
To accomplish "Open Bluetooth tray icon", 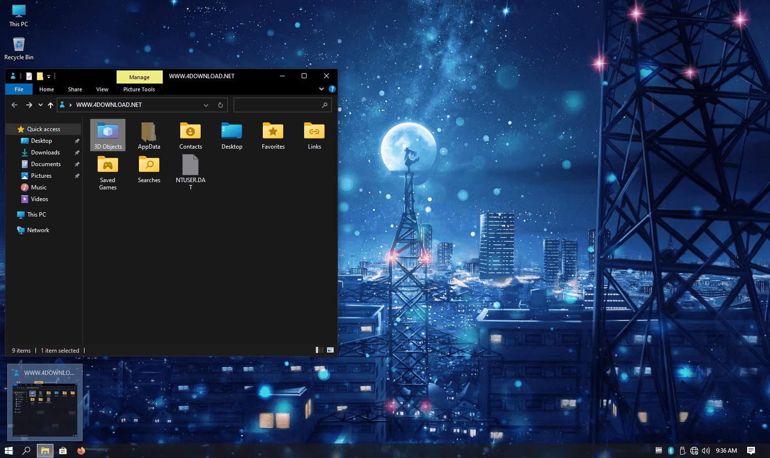I will pyautogui.click(x=671, y=451).
